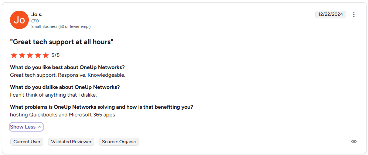Click the copy review link icon
Image resolution: width=368 pixels, height=155 pixels.
[x=354, y=141]
